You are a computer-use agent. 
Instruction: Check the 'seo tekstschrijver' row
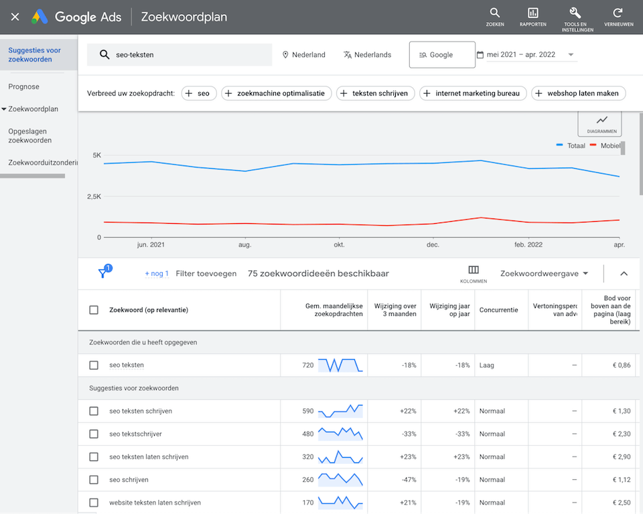(x=94, y=434)
